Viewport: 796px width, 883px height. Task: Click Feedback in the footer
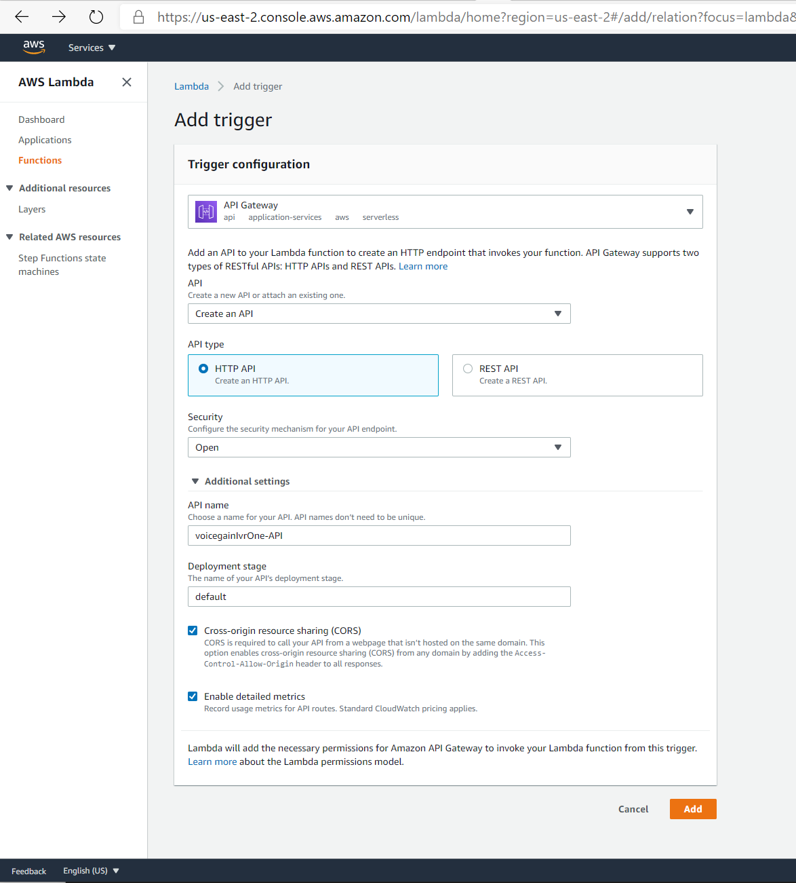pyautogui.click(x=28, y=871)
